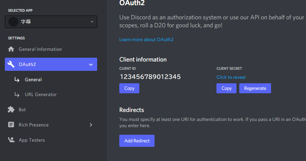Click the Client information heading
This screenshot has height=161, width=306.
tap(143, 59)
